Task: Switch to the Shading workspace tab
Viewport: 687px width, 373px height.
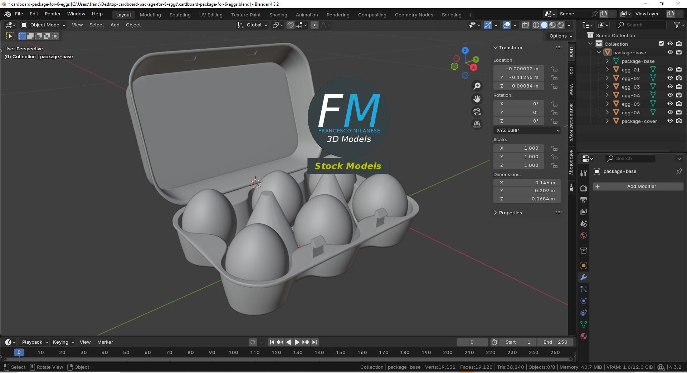Action: (278, 15)
